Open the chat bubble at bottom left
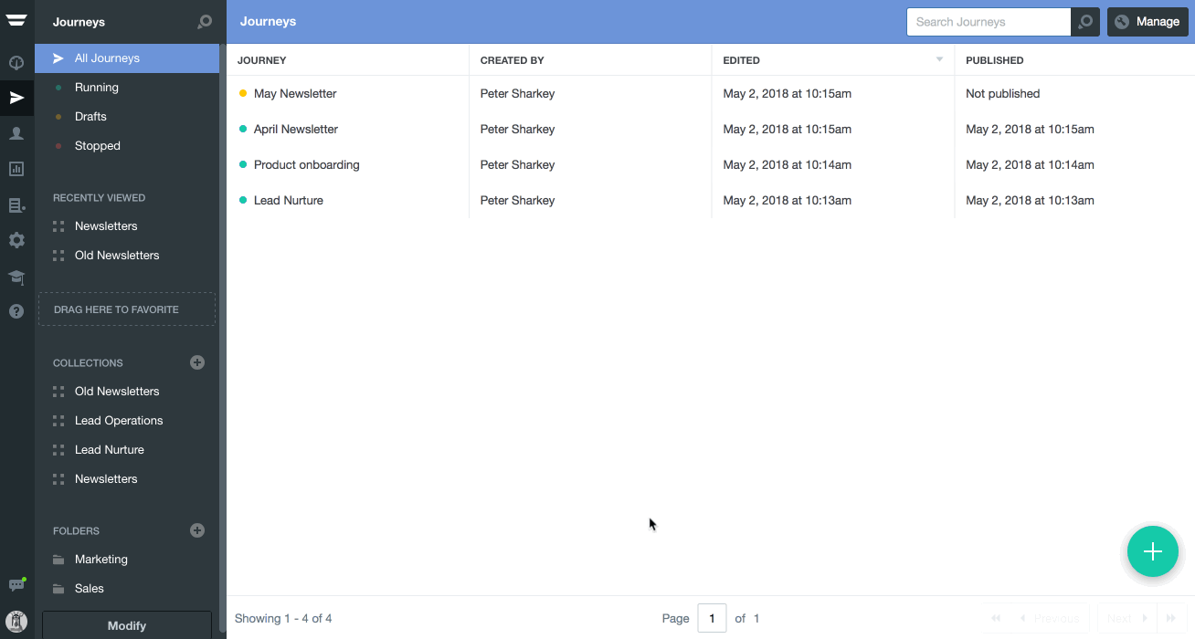The image size is (1195, 639). [16, 585]
